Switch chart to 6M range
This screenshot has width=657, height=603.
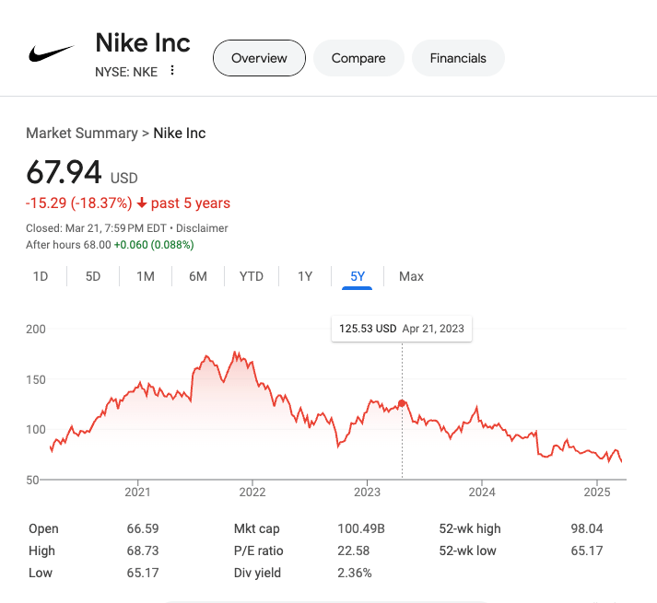198,276
